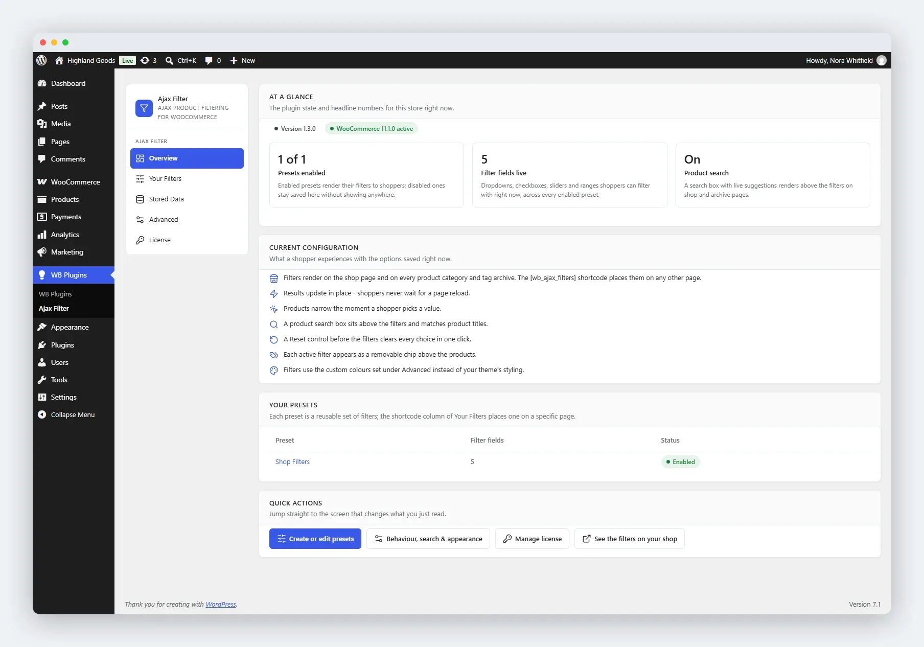The image size is (924, 647).
Task: Click the Tools wrench icon
Action: coord(42,380)
